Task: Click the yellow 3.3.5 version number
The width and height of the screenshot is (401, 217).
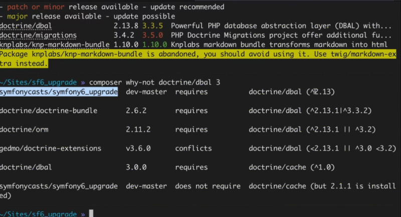Action: pyautogui.click(x=153, y=26)
